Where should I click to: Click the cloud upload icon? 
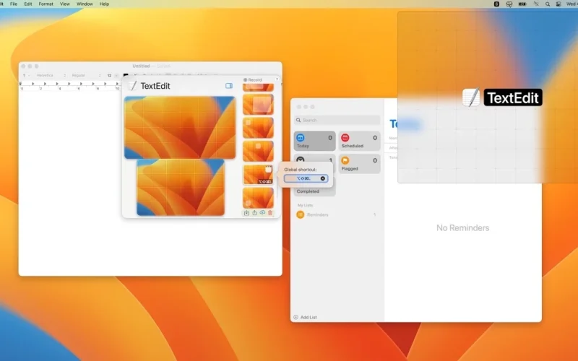coord(262,212)
